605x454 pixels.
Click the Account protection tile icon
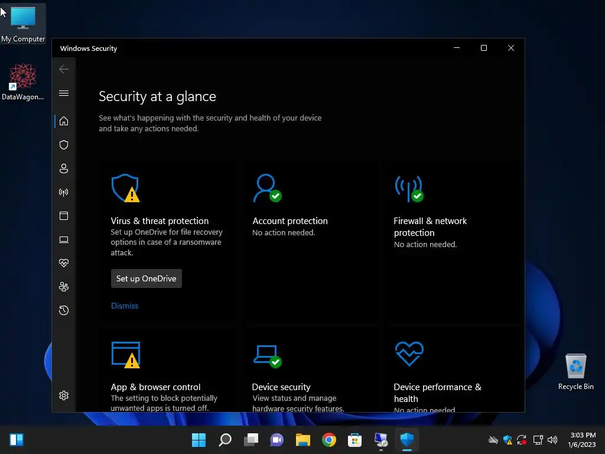click(x=267, y=188)
